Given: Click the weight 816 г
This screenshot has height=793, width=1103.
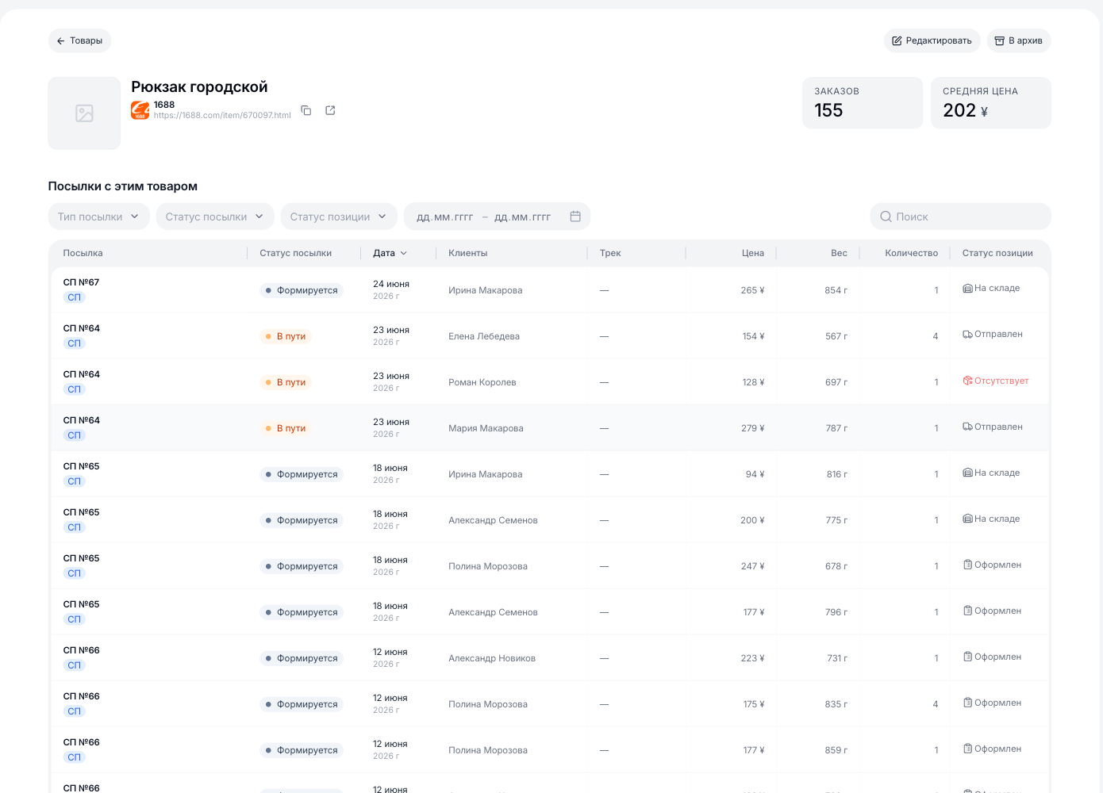Looking at the screenshot, I should (x=837, y=474).
